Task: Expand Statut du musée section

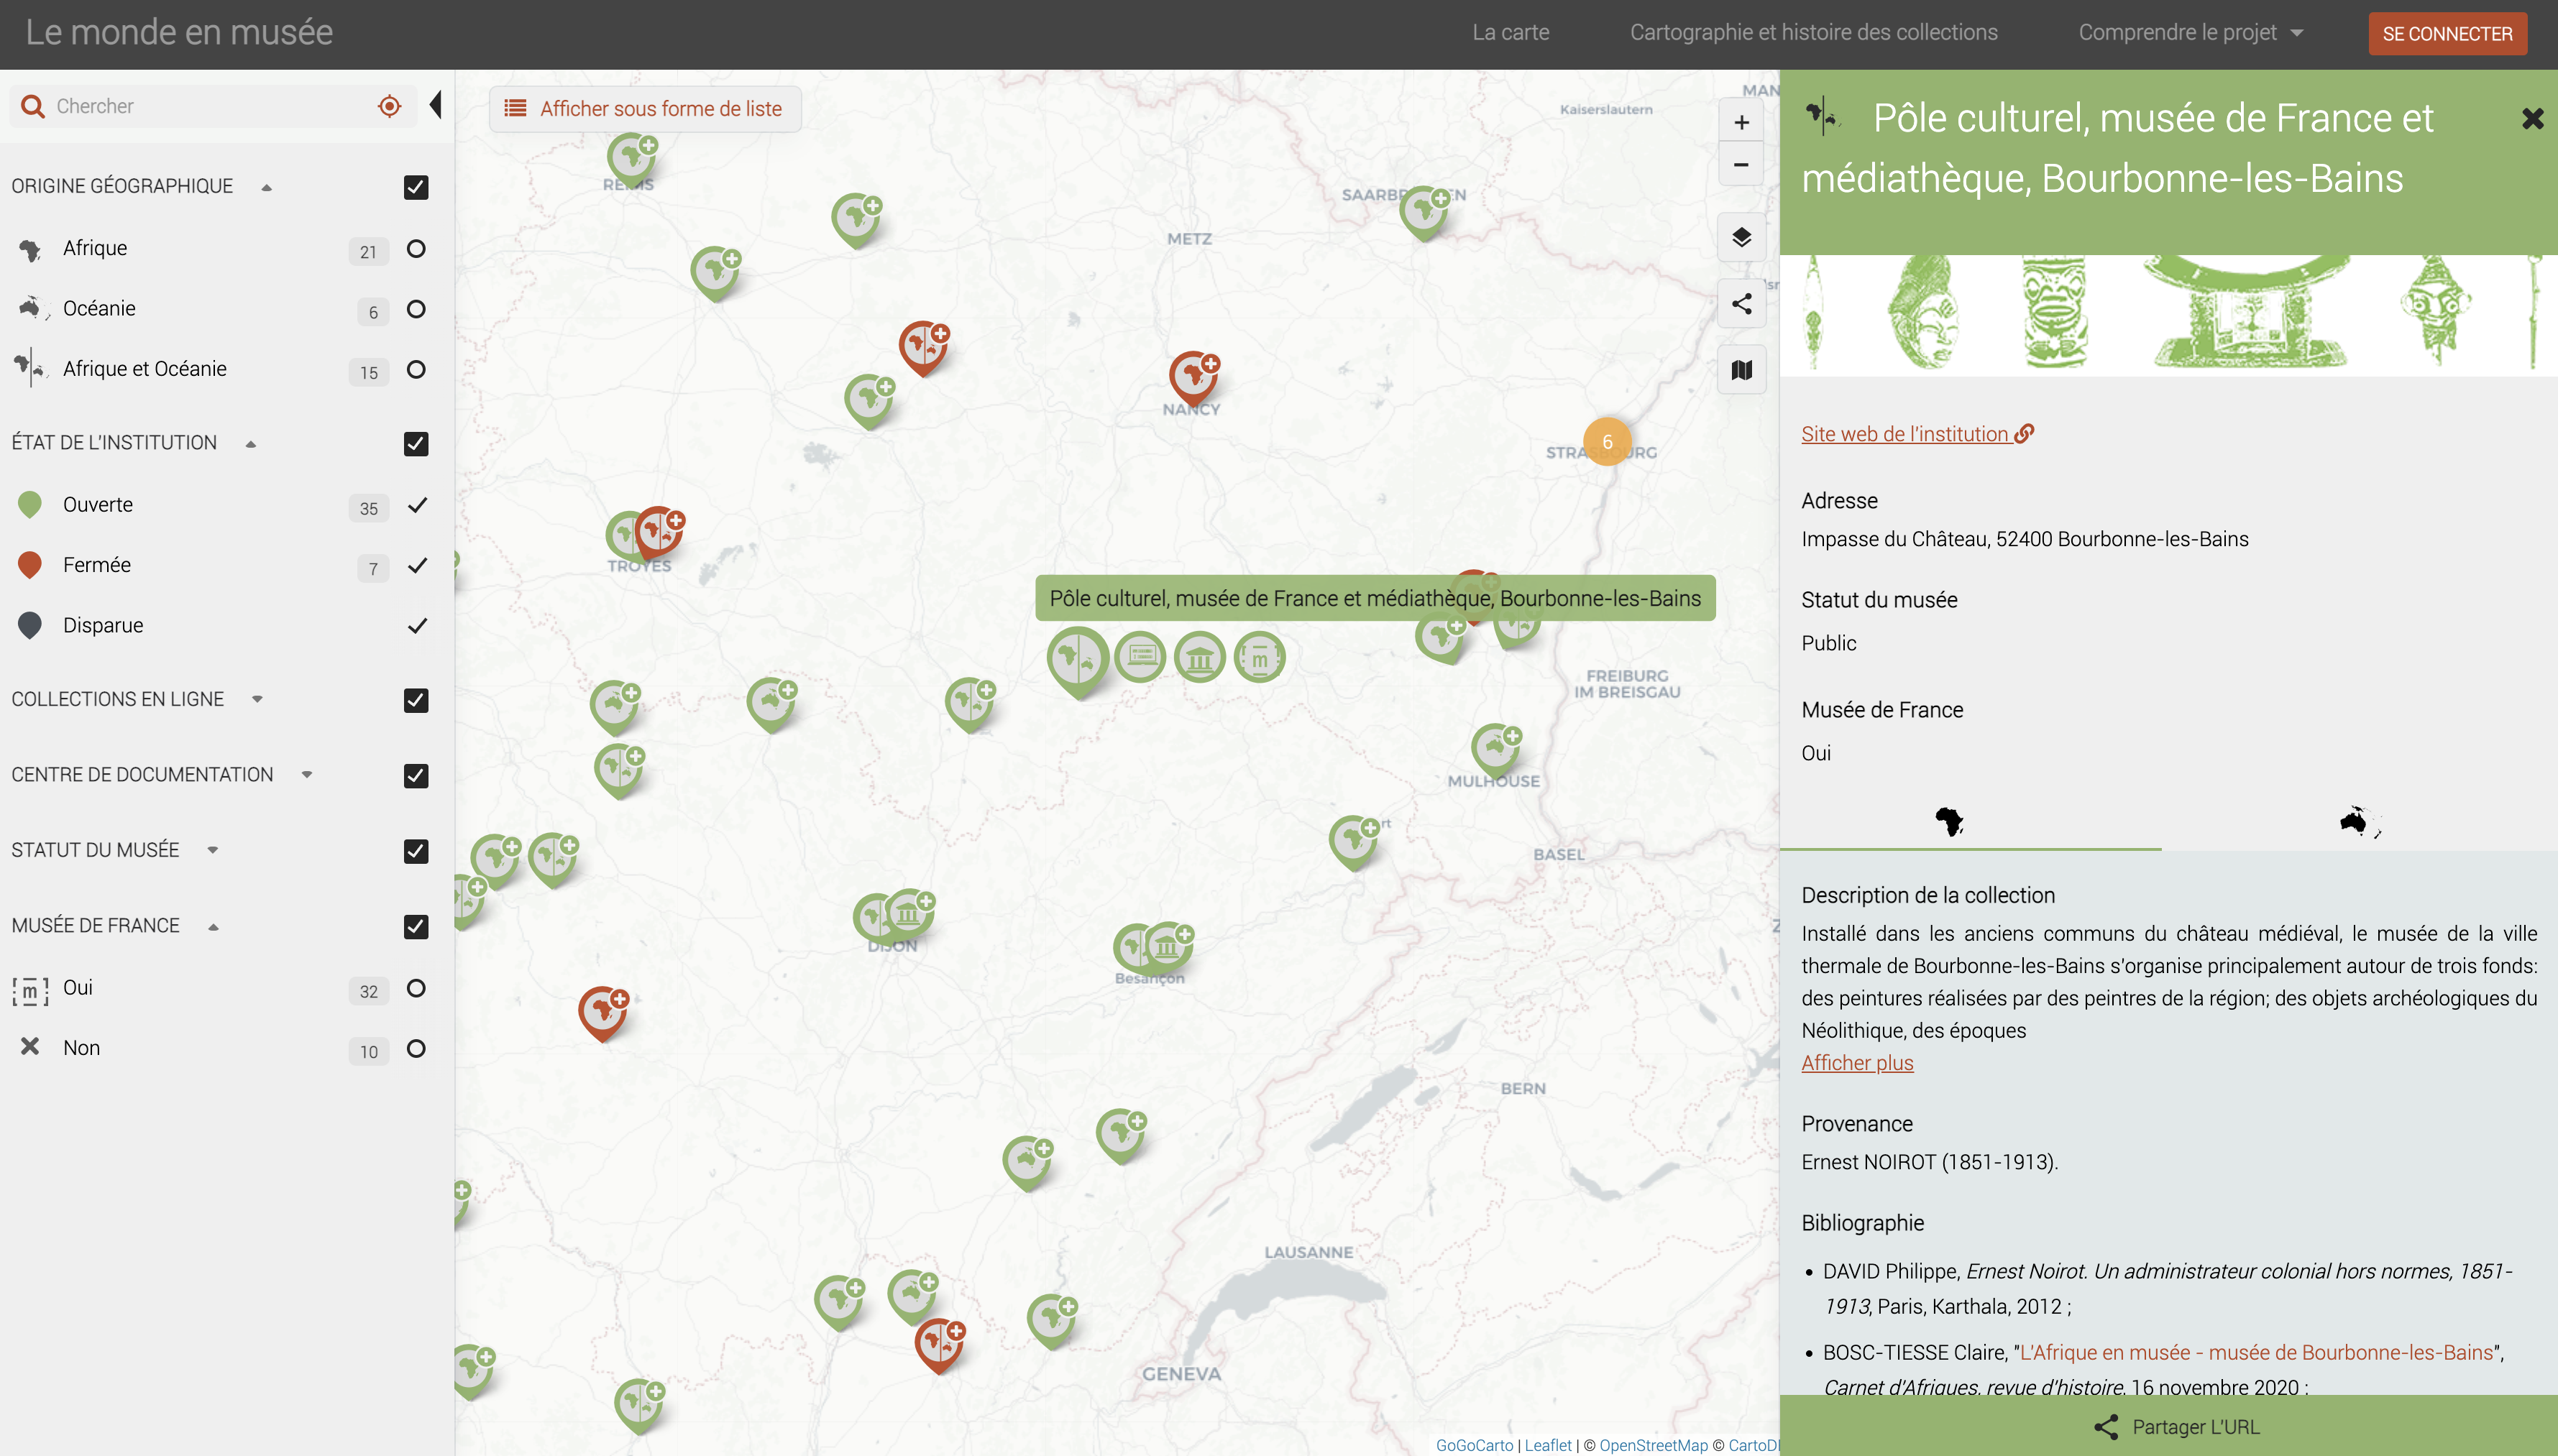Action: click(x=212, y=850)
